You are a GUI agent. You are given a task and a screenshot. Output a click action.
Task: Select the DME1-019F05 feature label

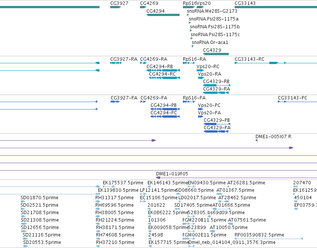(x=172, y=174)
